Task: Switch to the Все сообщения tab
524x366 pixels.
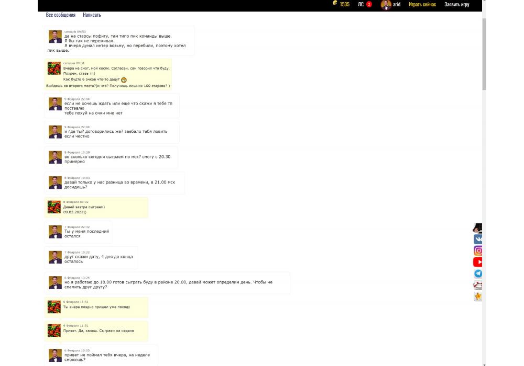Action: [61, 15]
